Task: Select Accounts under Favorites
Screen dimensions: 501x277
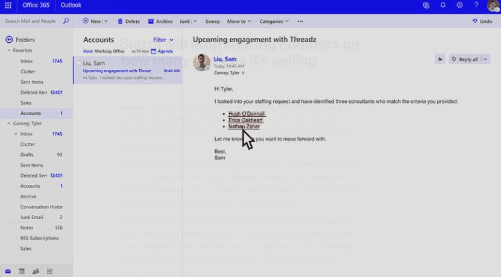Action: [36, 113]
